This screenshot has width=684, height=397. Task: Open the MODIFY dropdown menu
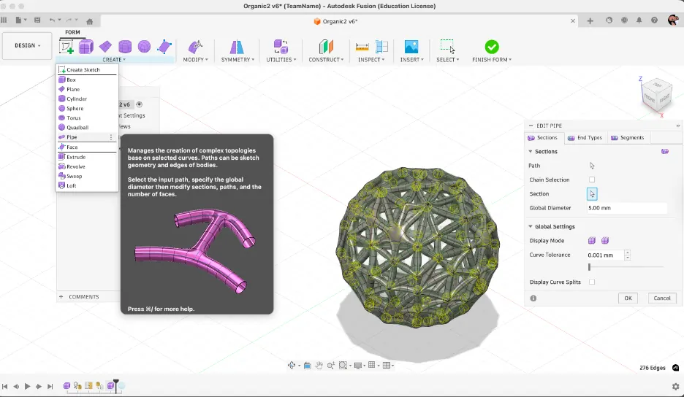(195, 60)
